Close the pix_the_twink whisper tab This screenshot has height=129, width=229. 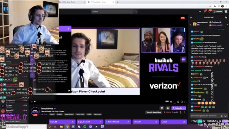coord(101,122)
